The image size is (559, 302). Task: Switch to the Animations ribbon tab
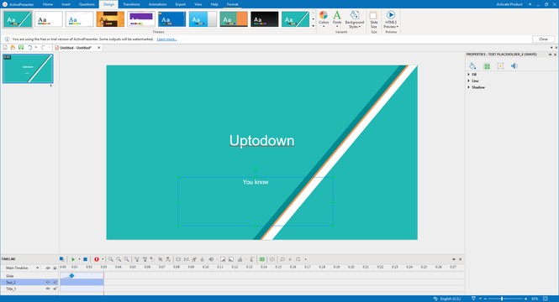[157, 4]
